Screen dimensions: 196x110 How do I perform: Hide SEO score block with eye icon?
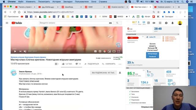tap(144, 71)
